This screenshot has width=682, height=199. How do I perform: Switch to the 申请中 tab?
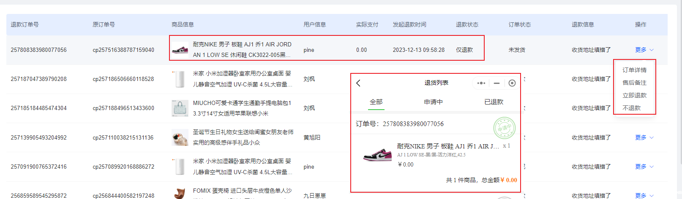click(x=433, y=102)
